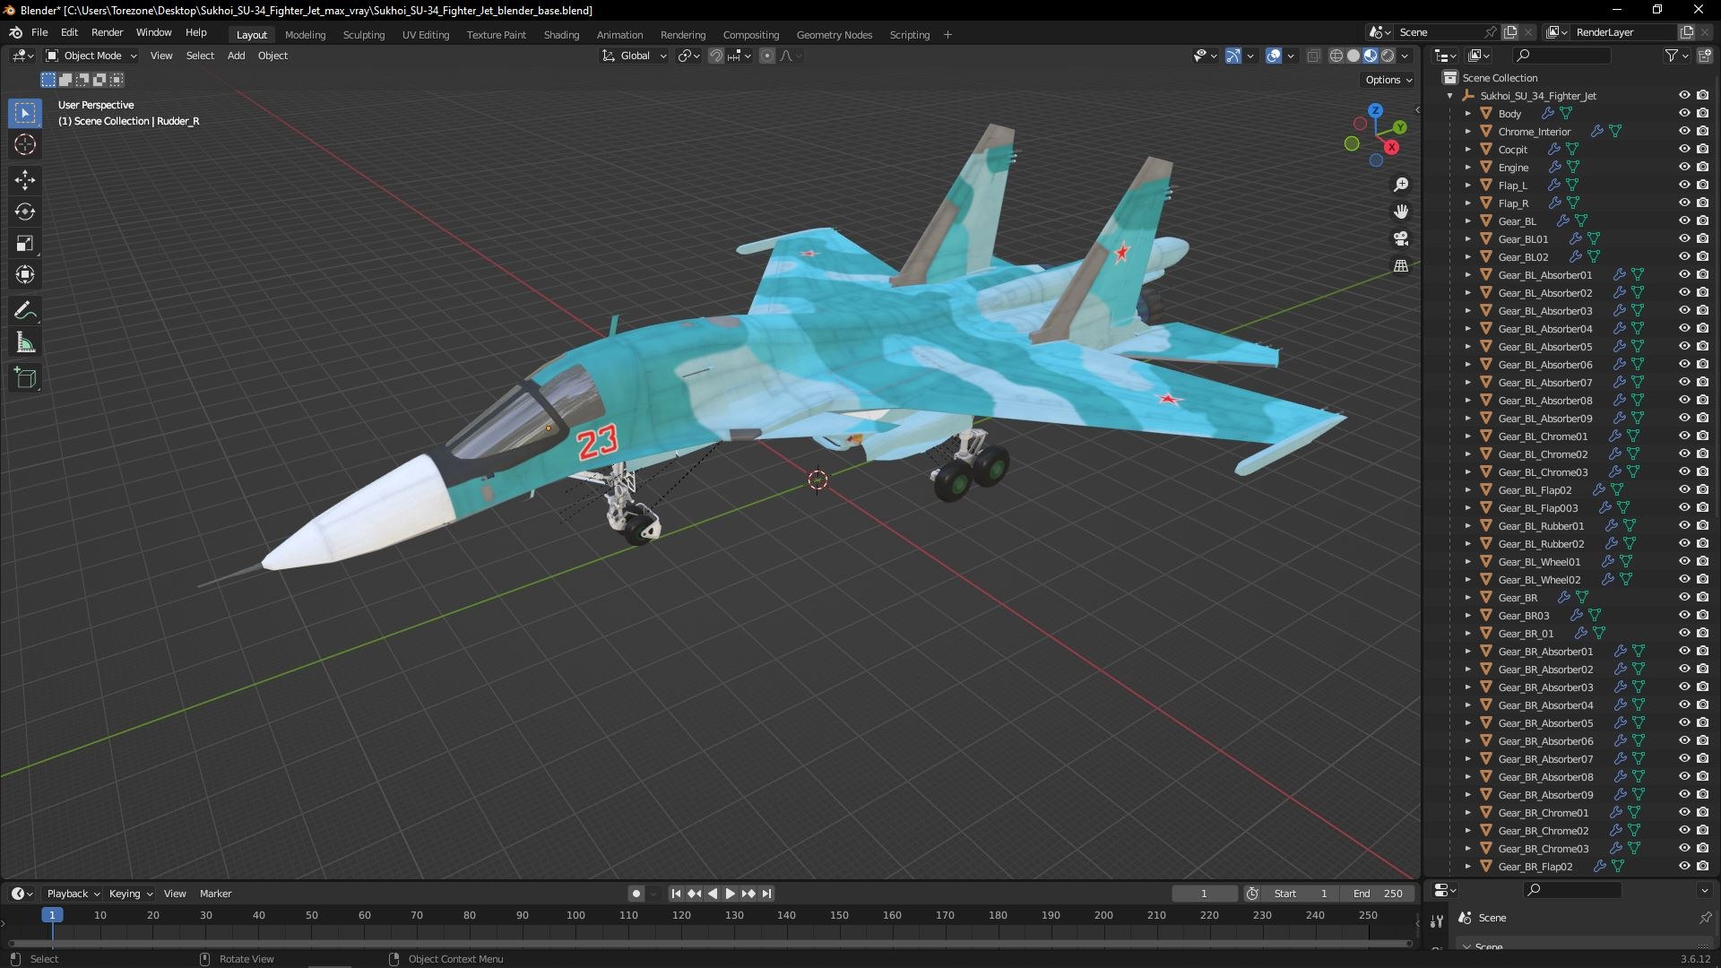This screenshot has height=968, width=1721.
Task: Hide the Body object in viewport
Action: pos(1684,114)
